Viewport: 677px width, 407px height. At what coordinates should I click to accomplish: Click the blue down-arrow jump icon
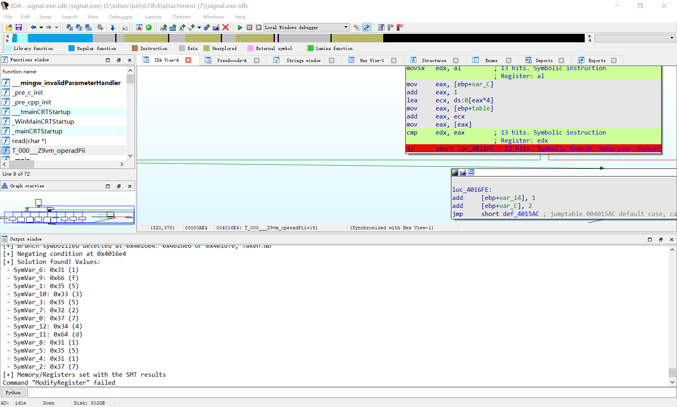pyautogui.click(x=112, y=27)
